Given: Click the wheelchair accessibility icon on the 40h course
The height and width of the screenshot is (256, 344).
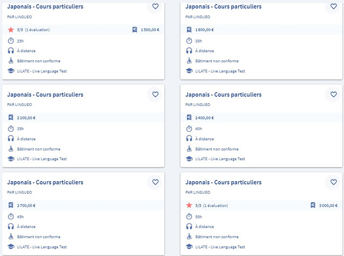Looking at the screenshot, I should tap(189, 148).
